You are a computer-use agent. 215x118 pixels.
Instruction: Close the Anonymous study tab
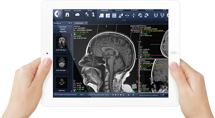(x=86, y=23)
